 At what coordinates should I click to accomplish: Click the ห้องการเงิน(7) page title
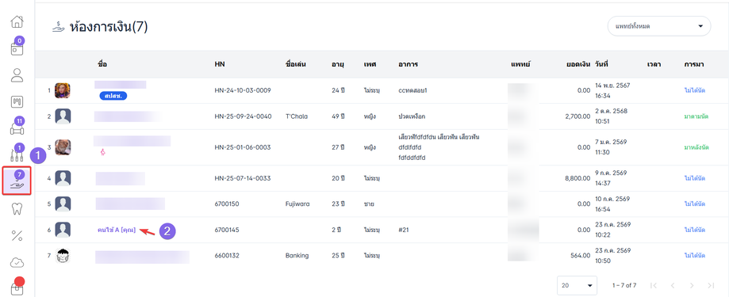(109, 27)
